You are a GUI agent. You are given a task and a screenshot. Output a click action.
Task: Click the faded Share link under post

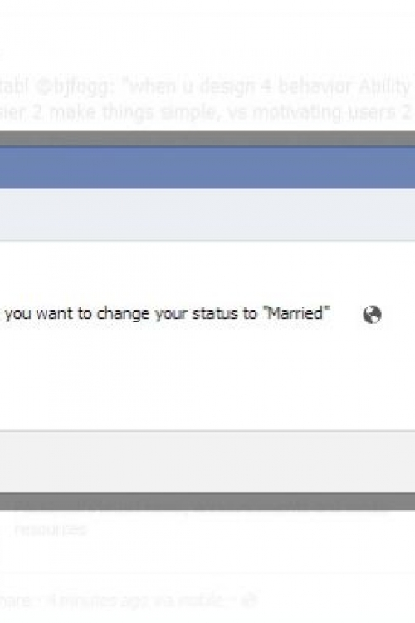pos(15,601)
